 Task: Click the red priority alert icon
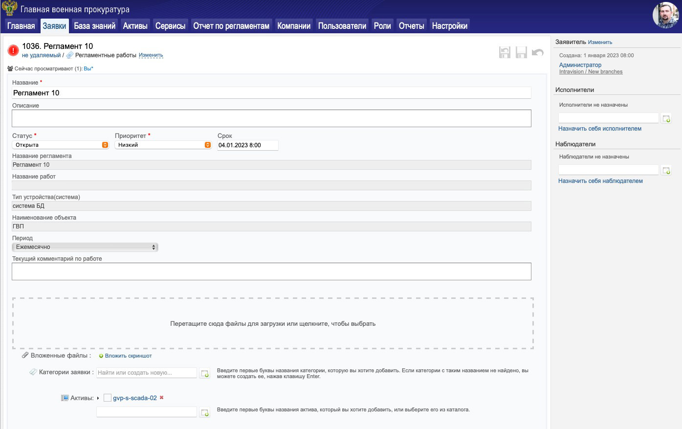[x=13, y=50]
